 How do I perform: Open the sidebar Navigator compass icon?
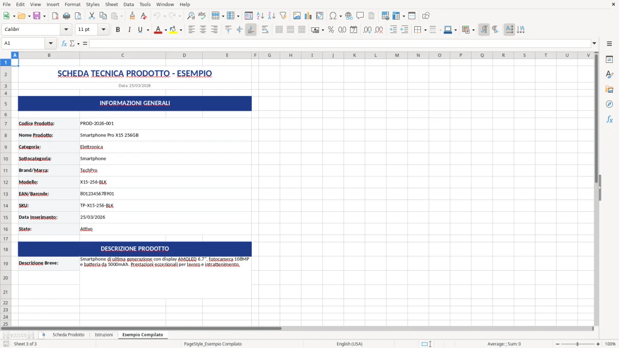tap(609, 104)
